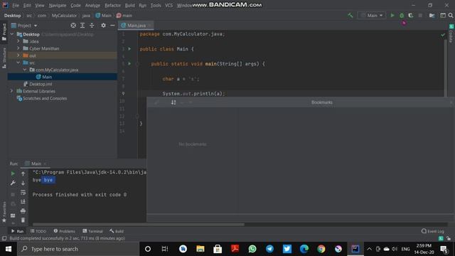The image size is (455, 256).
Task: Open the Main run configuration dropdown
Action: coord(372,16)
